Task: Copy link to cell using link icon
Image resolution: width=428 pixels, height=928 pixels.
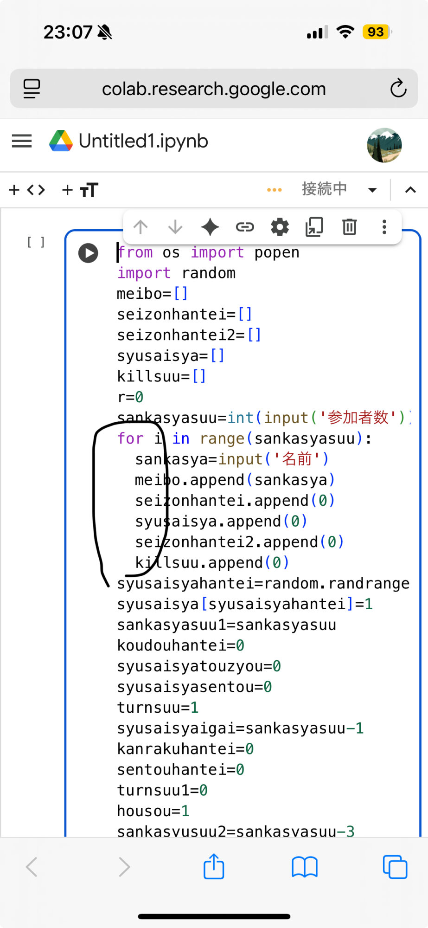Action: 245,227
